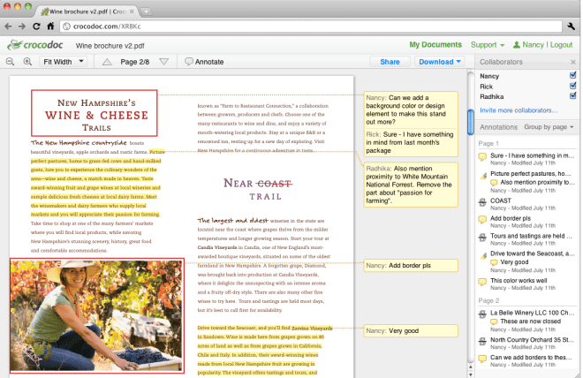Viewport: 583px width, 378px height.
Task: Click the crocodoc logo
Action: coord(35,45)
